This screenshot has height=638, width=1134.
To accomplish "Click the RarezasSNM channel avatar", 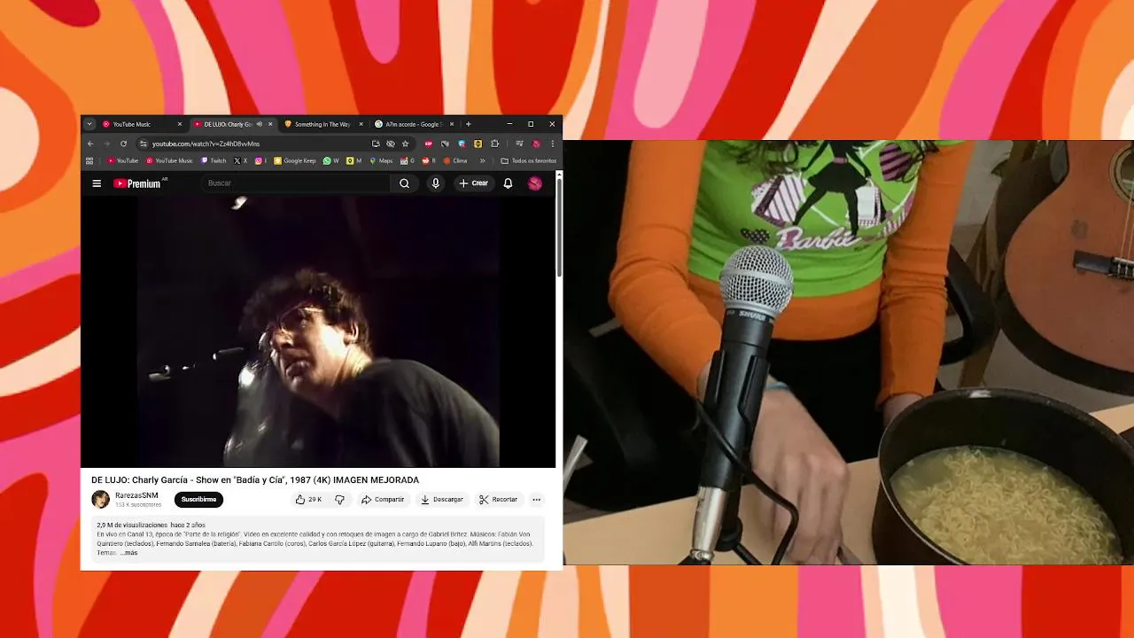I will coord(101,500).
